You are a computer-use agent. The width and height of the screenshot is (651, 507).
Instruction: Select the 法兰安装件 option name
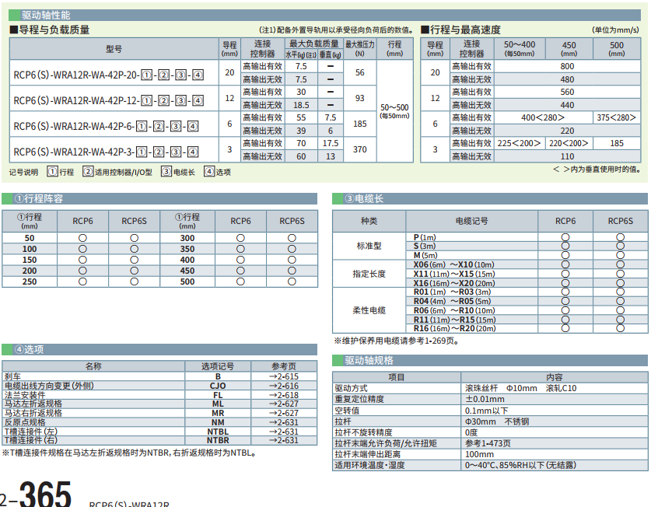coord(25,395)
